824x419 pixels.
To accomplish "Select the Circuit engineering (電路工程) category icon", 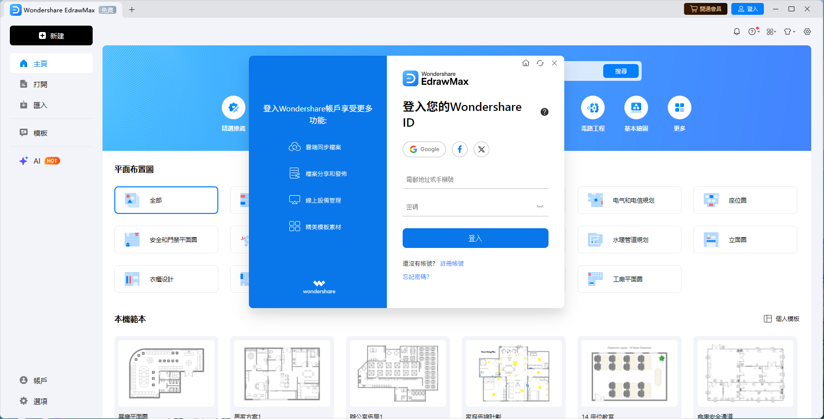I will click(x=593, y=107).
